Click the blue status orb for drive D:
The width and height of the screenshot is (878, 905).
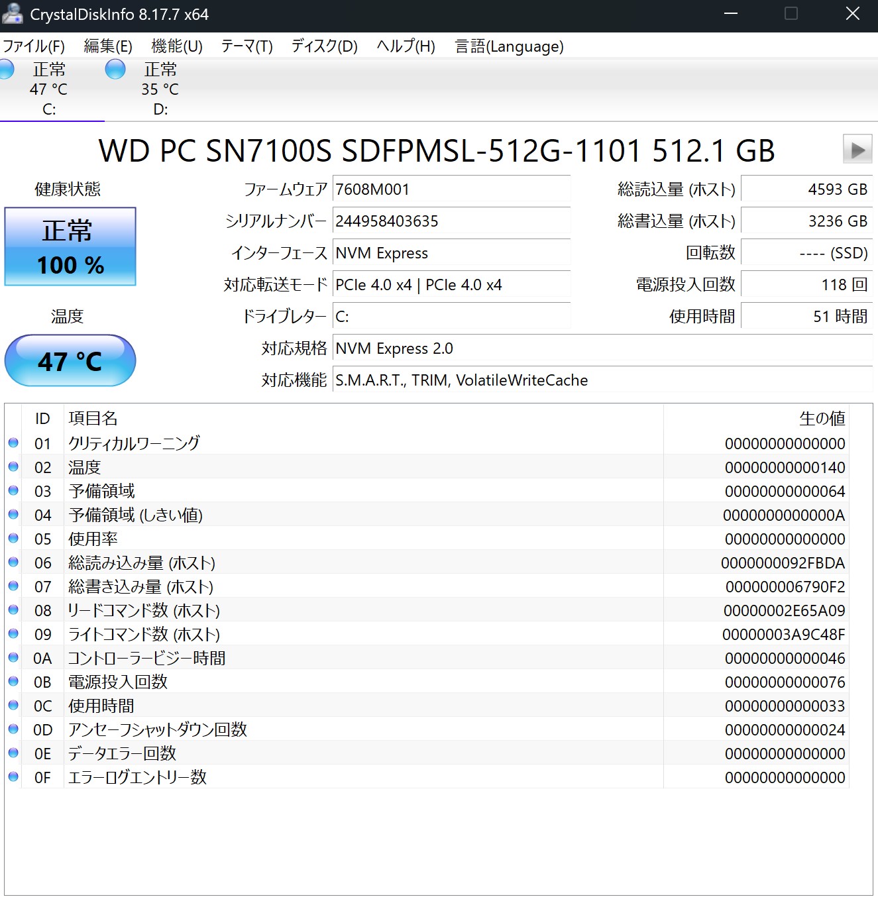(x=115, y=69)
